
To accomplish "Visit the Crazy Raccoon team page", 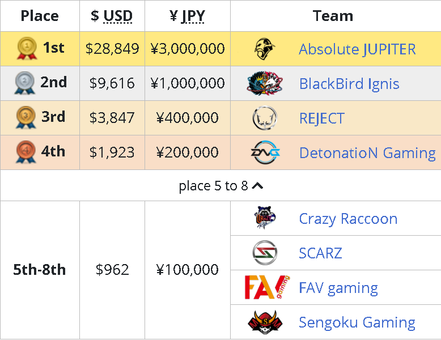I will (348, 219).
